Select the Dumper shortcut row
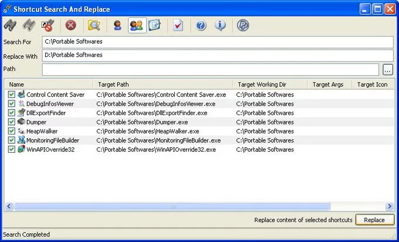The image size is (399, 242). click(36, 122)
